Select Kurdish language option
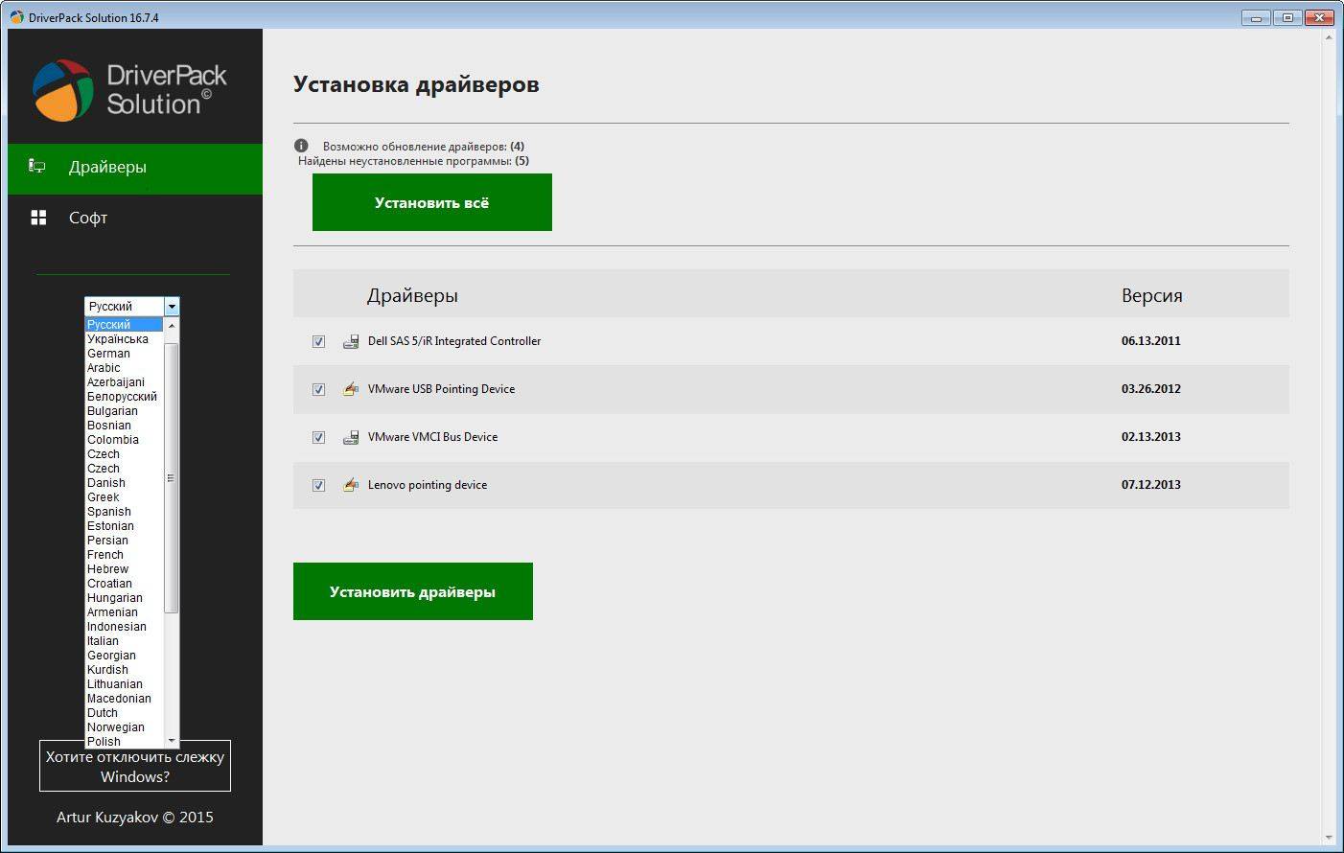This screenshot has width=1344, height=853. point(125,669)
